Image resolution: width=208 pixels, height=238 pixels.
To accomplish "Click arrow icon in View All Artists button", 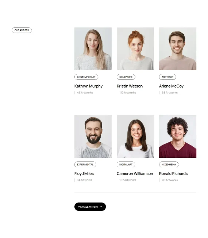I will click(101, 207).
